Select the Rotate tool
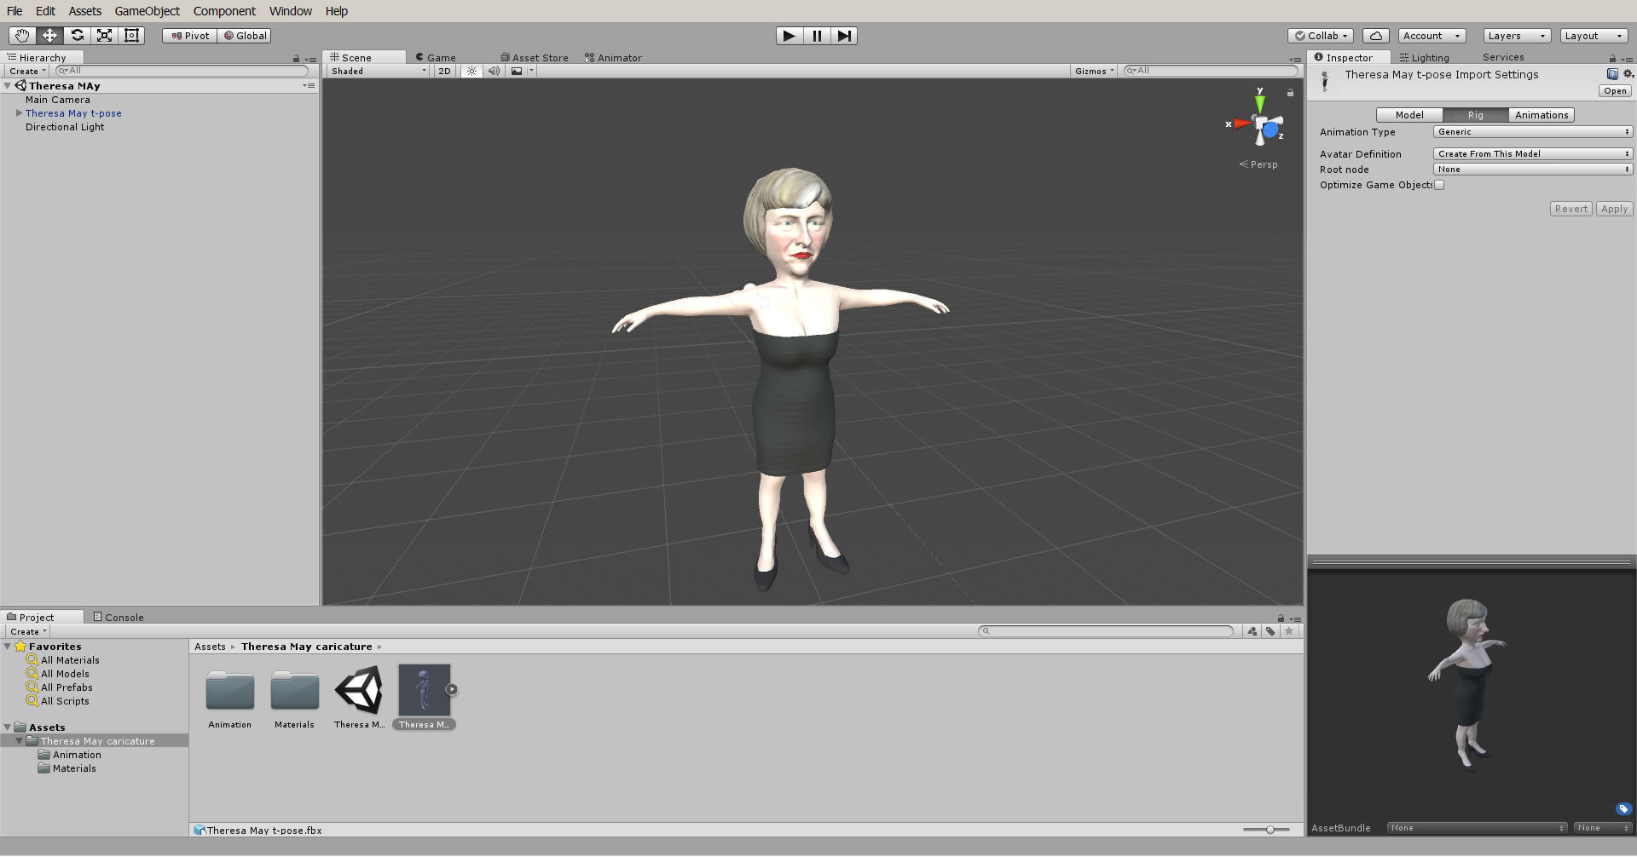Viewport: 1637px width, 857px height. pyautogui.click(x=77, y=36)
